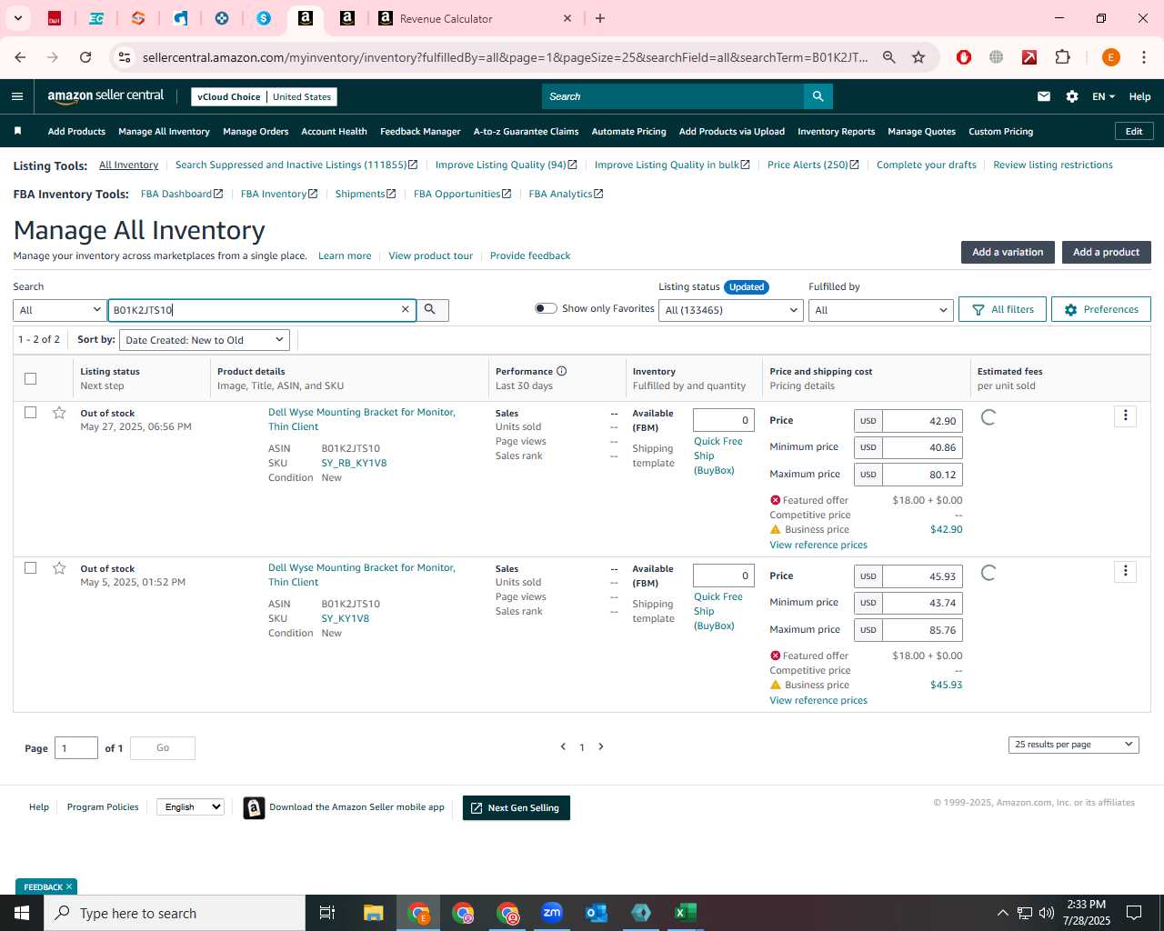Image resolution: width=1164 pixels, height=931 pixels.
Task: Open Chrome three-dot menu
Action: tap(1143, 57)
